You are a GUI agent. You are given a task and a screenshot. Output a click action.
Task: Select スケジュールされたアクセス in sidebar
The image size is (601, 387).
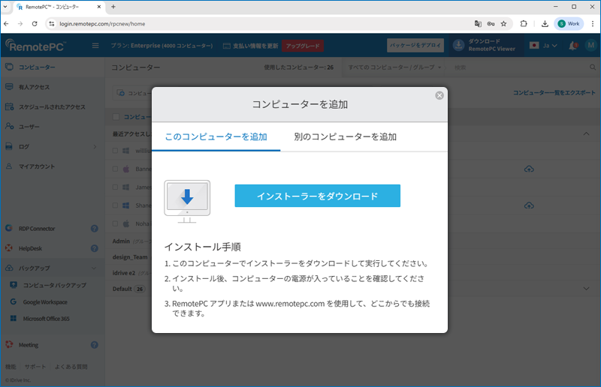click(x=53, y=106)
